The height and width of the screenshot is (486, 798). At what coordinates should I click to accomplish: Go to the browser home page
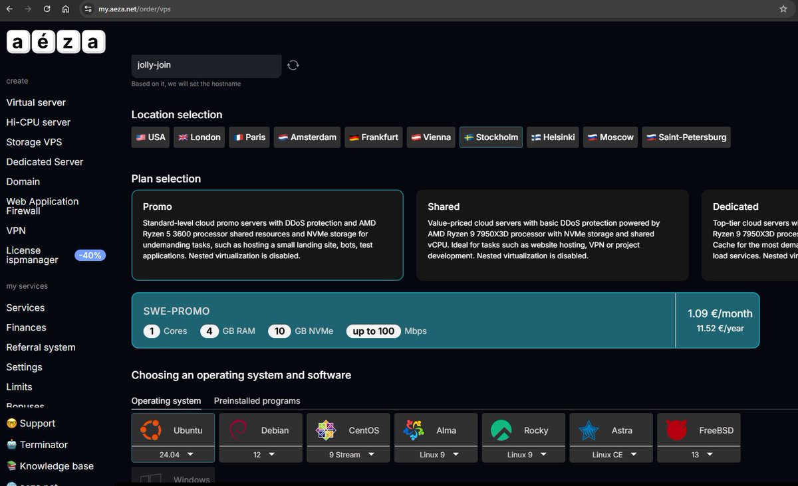tap(65, 9)
